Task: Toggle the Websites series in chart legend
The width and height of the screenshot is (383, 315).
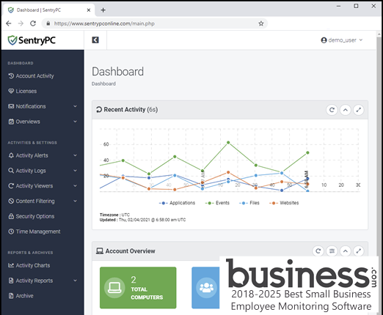Action: click(x=284, y=203)
